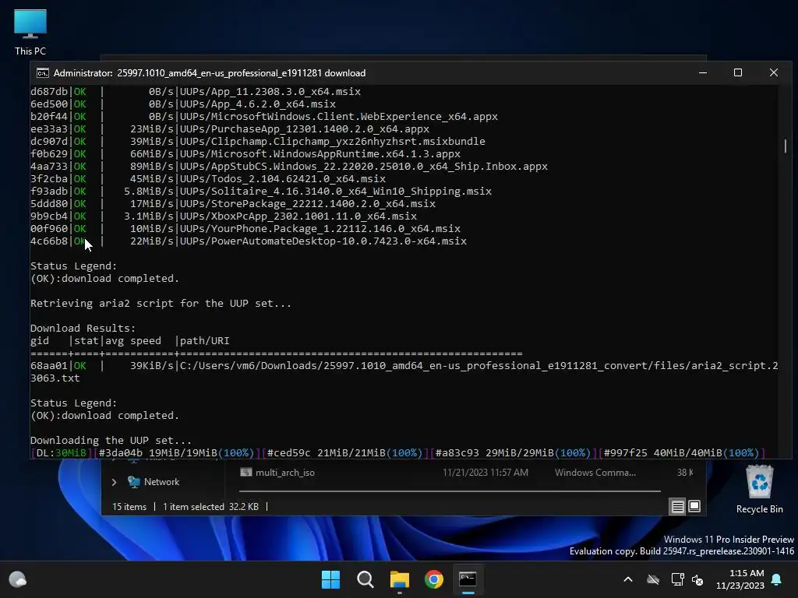Expand the Network tree item in Explorer
Screen dimensions: 798x598
(x=114, y=482)
